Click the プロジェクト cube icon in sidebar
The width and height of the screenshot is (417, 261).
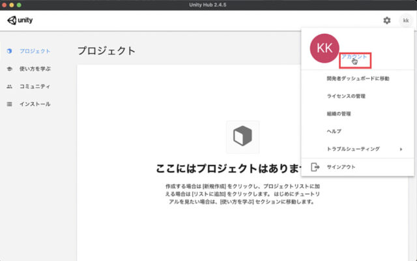[x=9, y=51]
